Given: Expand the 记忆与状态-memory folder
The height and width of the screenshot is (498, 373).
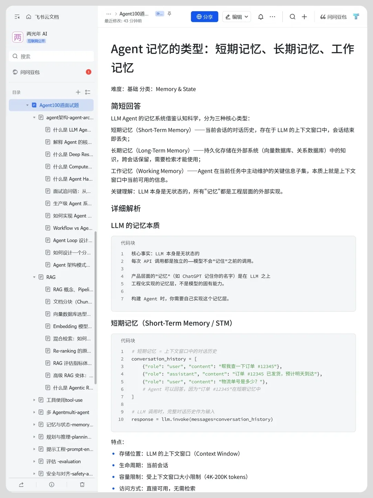Looking at the screenshot, I should 34,425.
